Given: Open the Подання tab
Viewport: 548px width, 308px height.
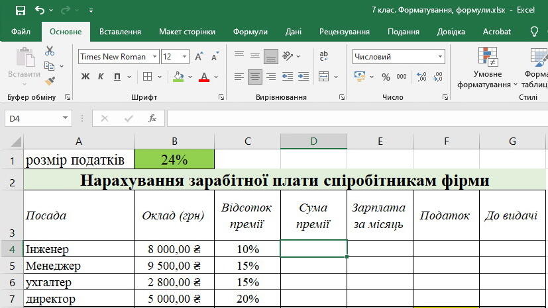Looking at the screenshot, I should [404, 32].
